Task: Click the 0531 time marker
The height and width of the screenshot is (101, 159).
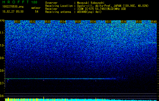Action: point(17,22)
